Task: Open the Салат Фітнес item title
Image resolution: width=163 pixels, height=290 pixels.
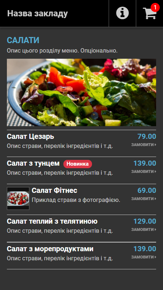Action: pos(55,191)
